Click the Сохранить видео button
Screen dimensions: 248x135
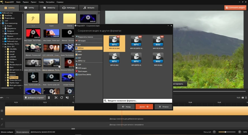click(x=235, y=7)
